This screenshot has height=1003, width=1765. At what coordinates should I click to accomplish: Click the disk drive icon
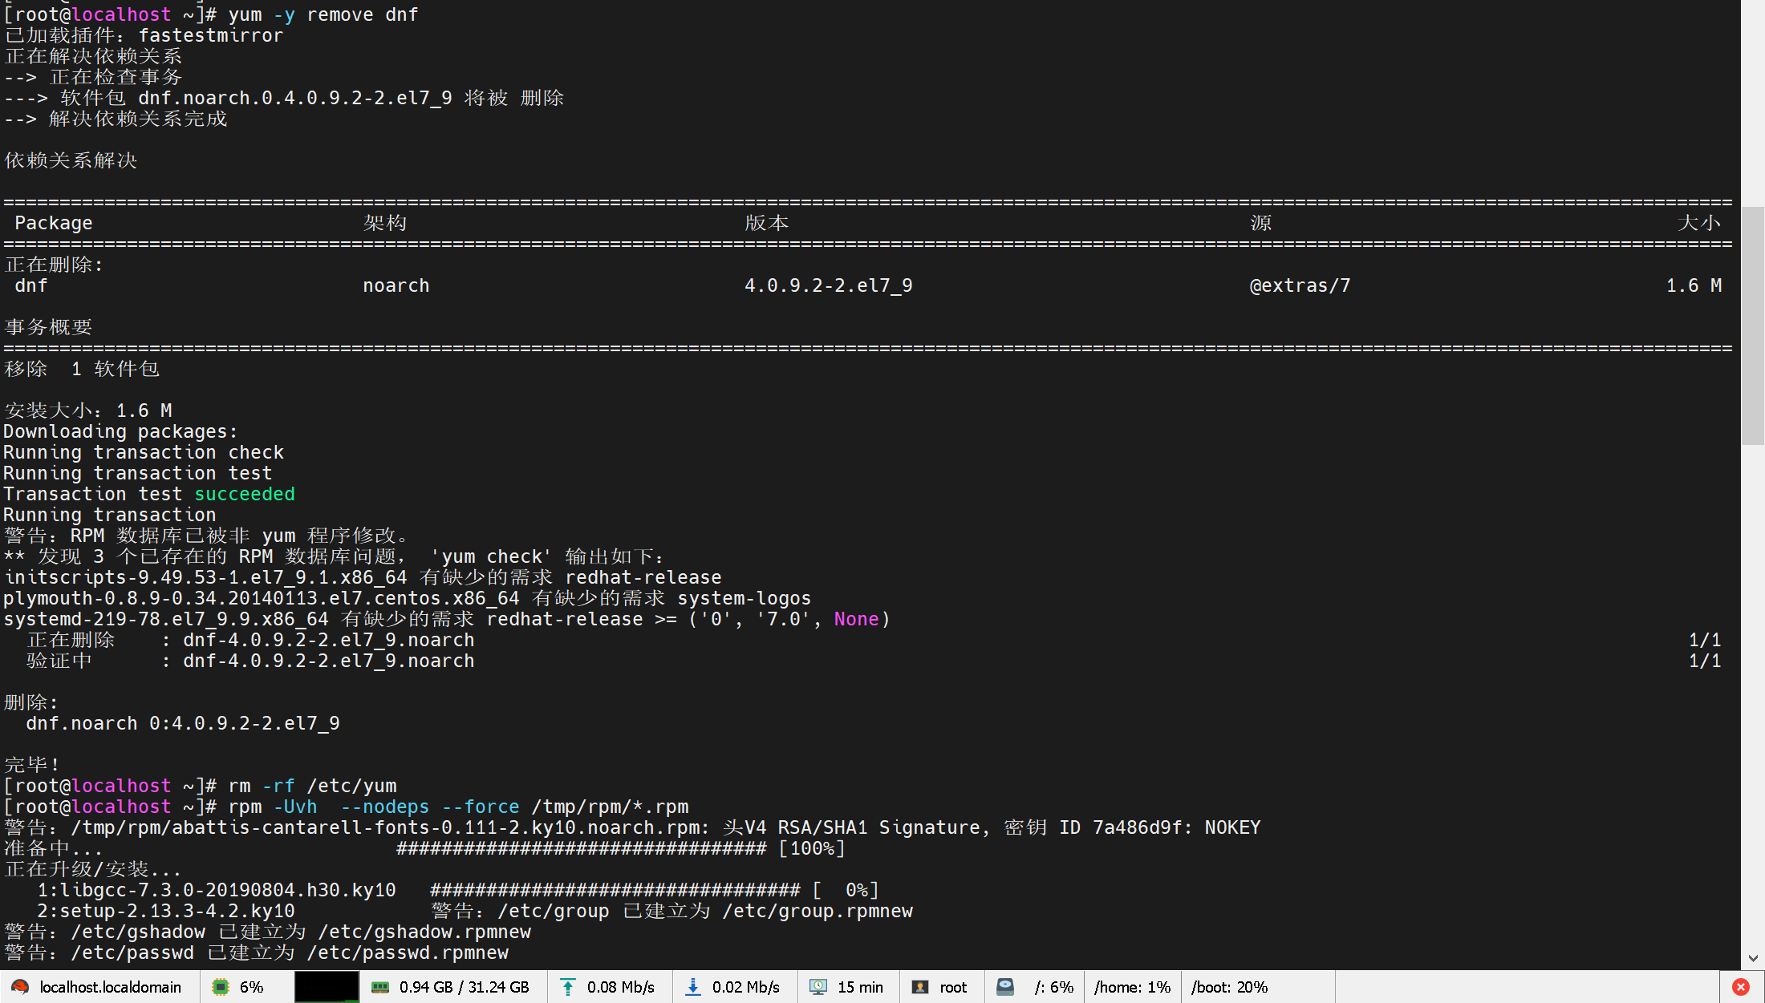[1005, 987]
